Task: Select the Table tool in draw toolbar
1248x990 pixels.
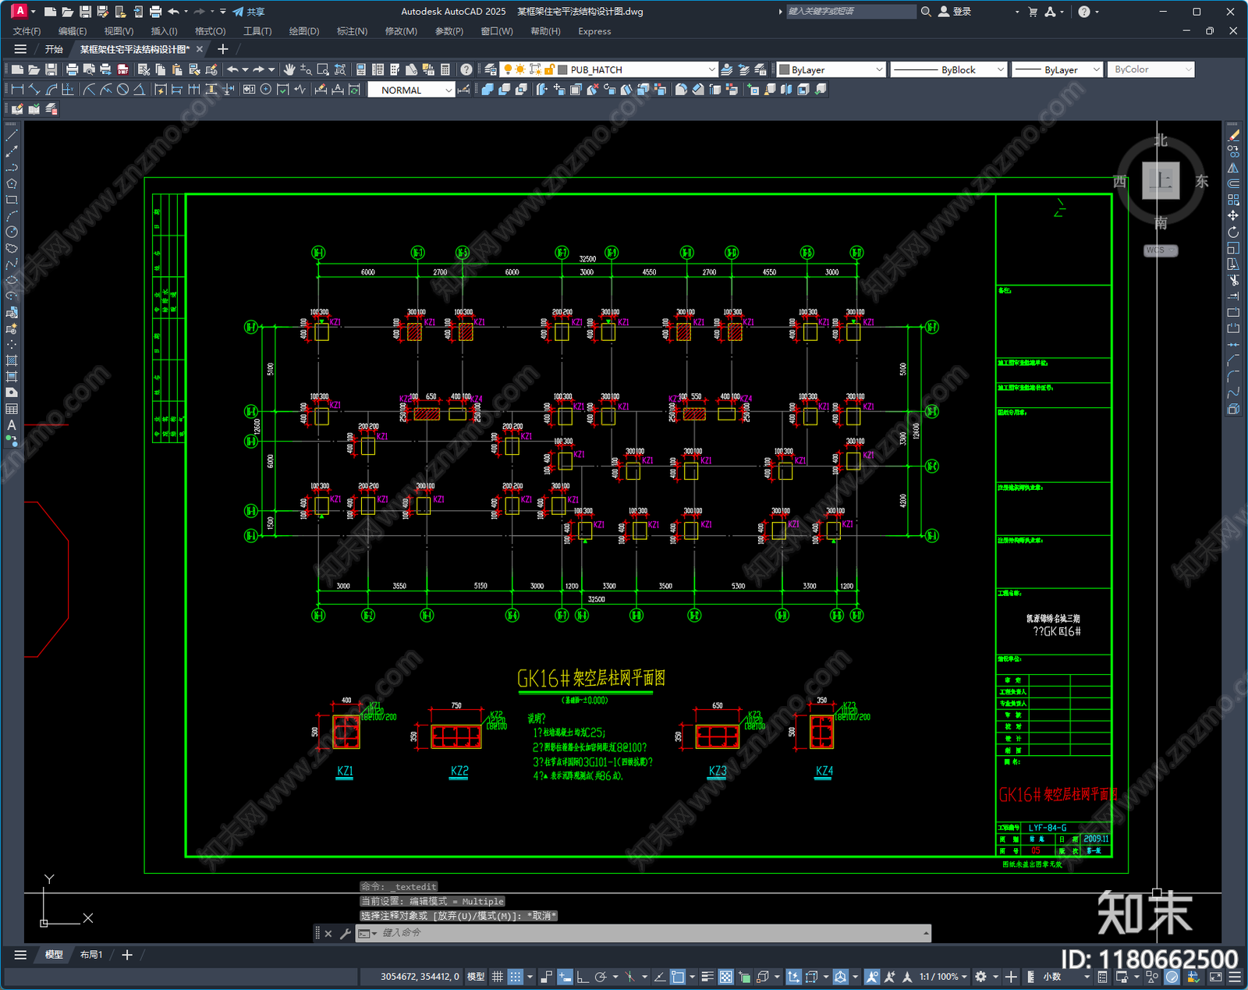Action: (x=12, y=409)
